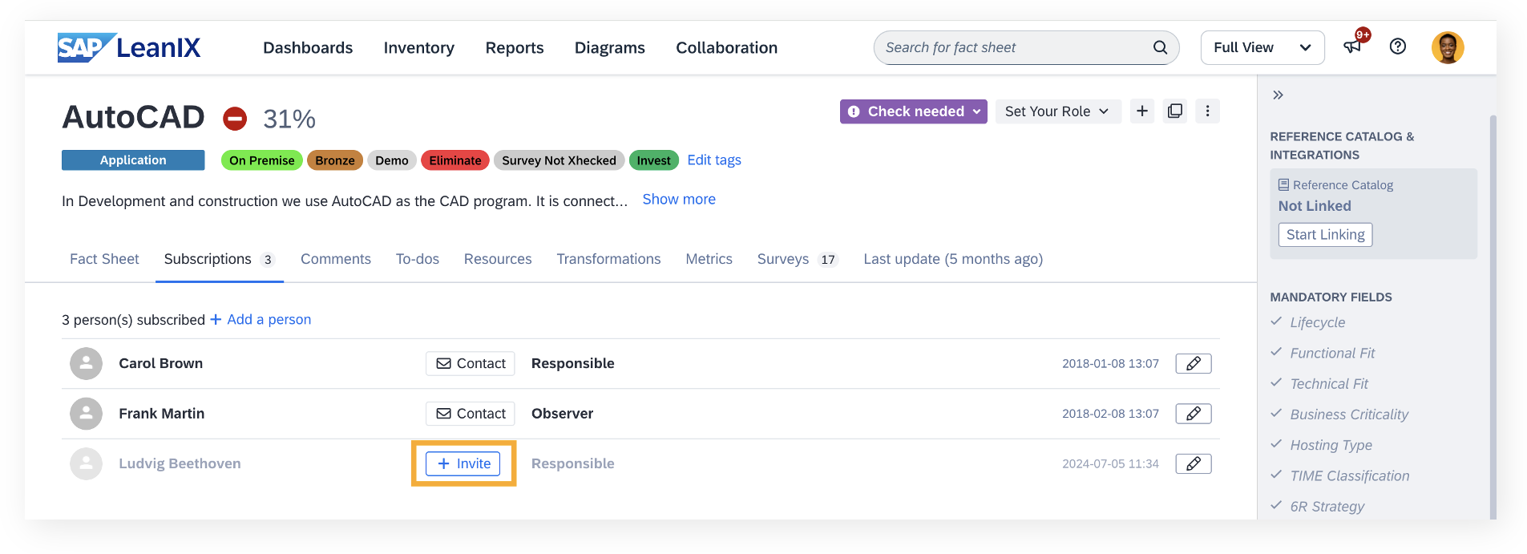This screenshot has width=1527, height=554.
Task: Open the three-dot more actions menu
Action: (1207, 111)
